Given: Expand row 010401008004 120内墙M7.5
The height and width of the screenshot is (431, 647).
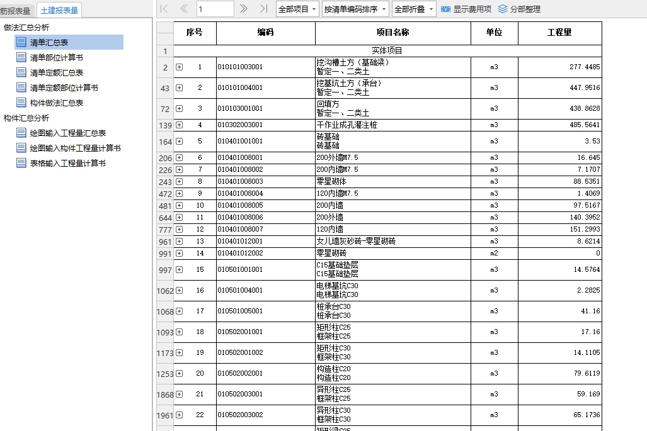Looking at the screenshot, I should click(x=179, y=193).
